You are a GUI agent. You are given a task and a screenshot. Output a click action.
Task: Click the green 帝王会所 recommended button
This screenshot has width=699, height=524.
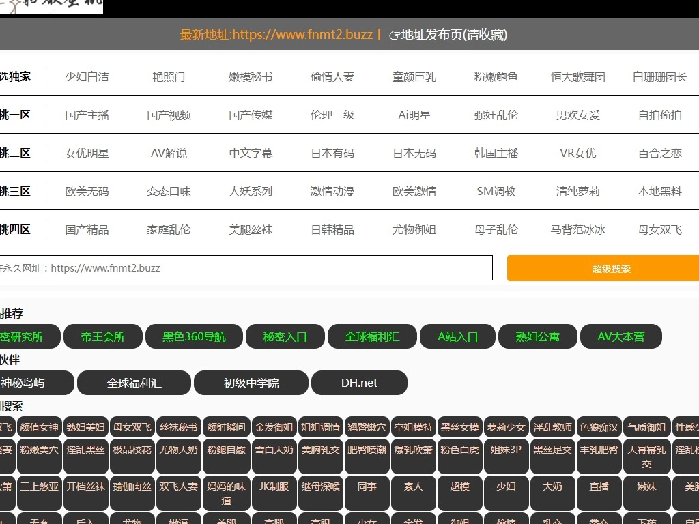(x=103, y=336)
